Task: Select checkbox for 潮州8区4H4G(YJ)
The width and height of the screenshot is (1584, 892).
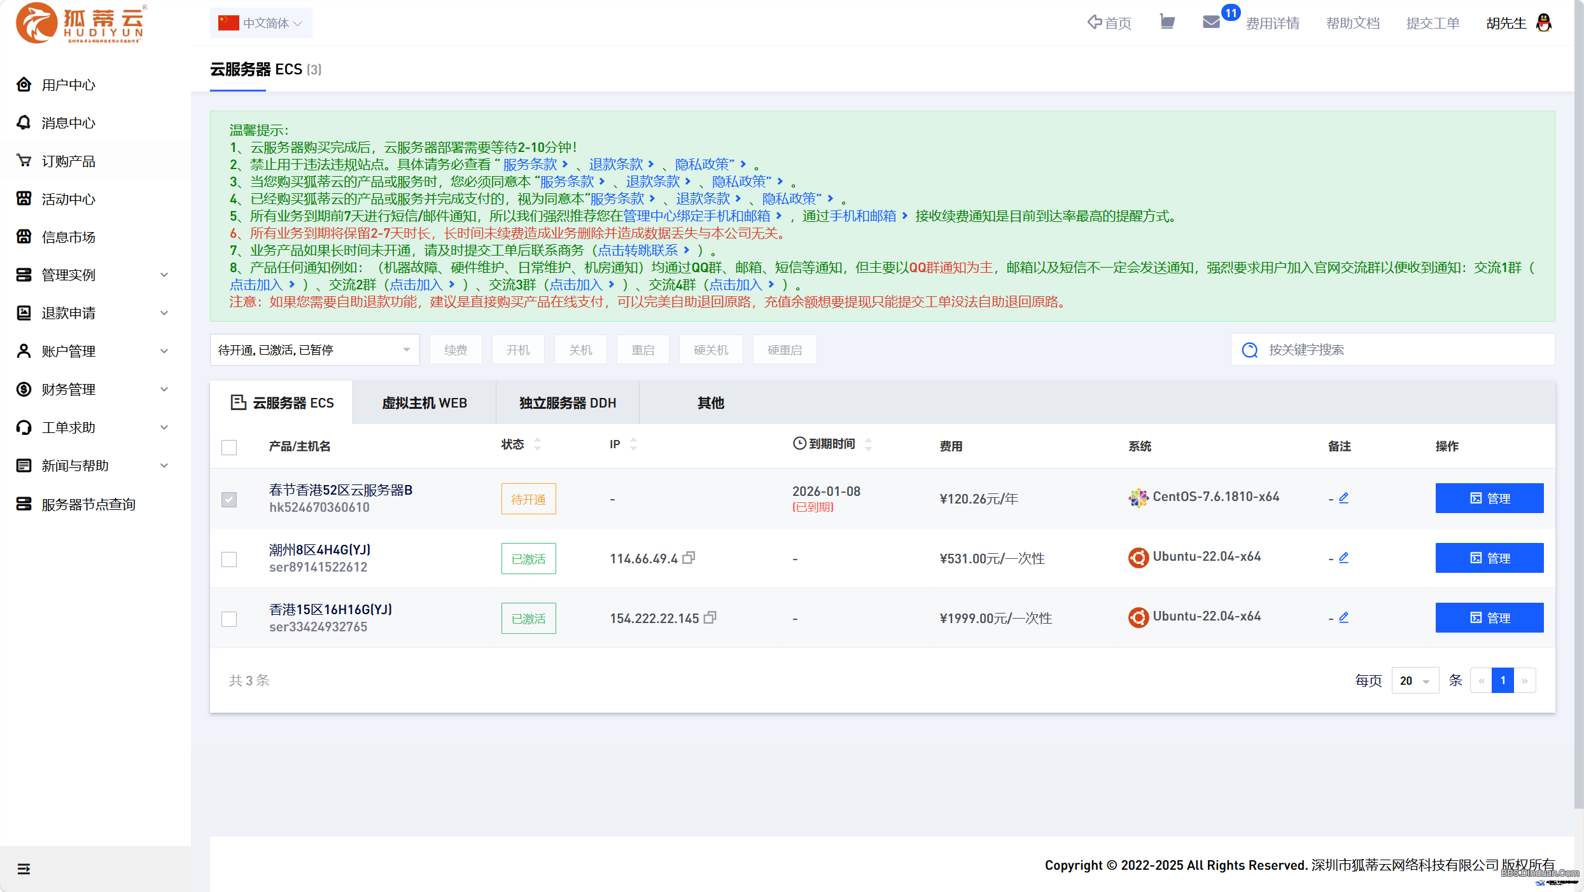Action: pos(229,559)
